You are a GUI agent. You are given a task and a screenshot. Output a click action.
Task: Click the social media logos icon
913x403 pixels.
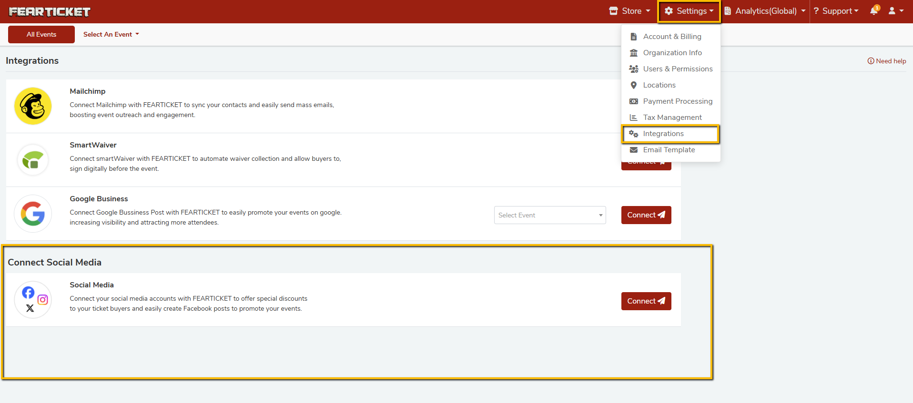33,300
